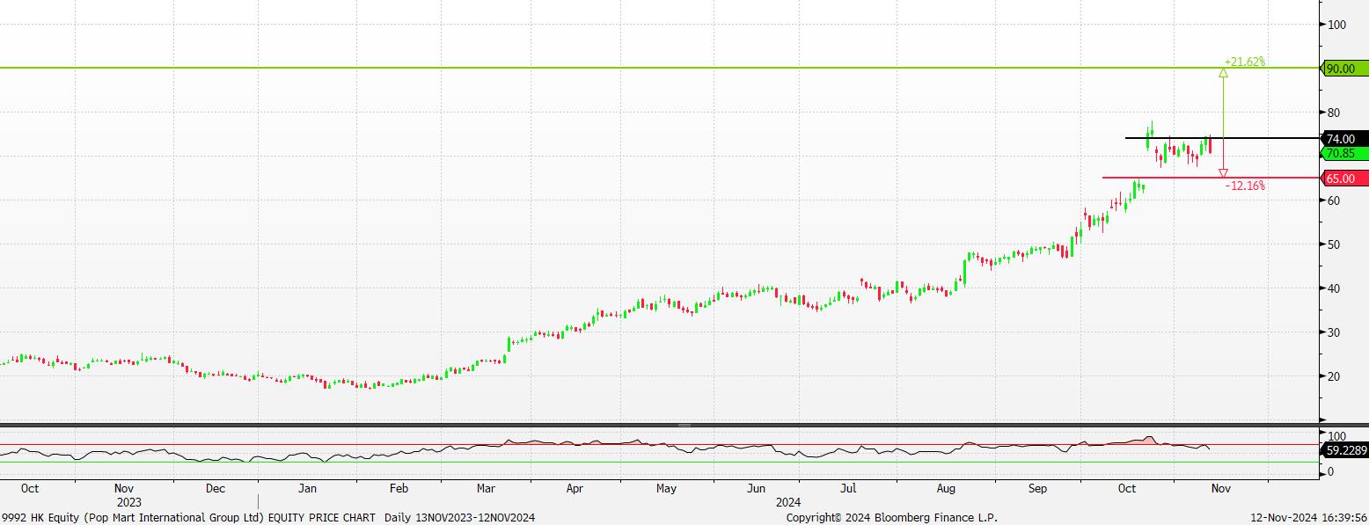This screenshot has height=525, width=1369.
Task: Click the RSI value tag 59.2289
Action: pyautogui.click(x=1344, y=450)
